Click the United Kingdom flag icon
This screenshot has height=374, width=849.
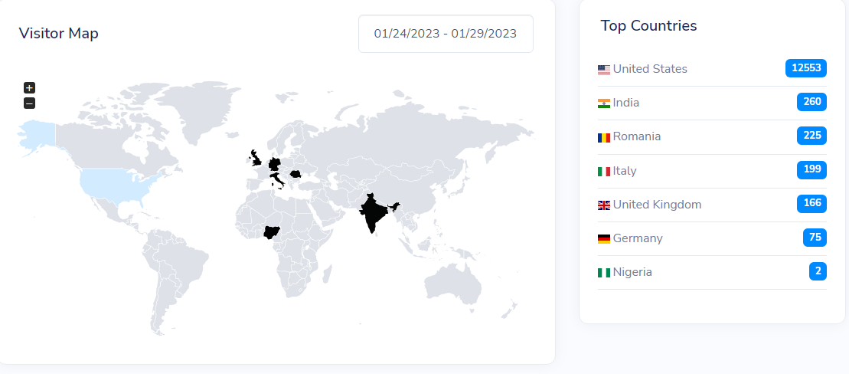point(604,205)
